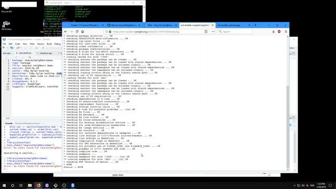The width and height of the screenshot is (336, 189).
Task: Click the browser page vertical scrollbar
Action: [288, 127]
